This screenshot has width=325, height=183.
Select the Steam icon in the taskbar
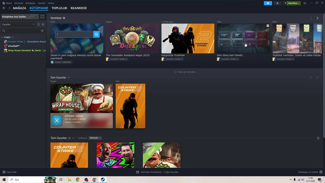102,180
